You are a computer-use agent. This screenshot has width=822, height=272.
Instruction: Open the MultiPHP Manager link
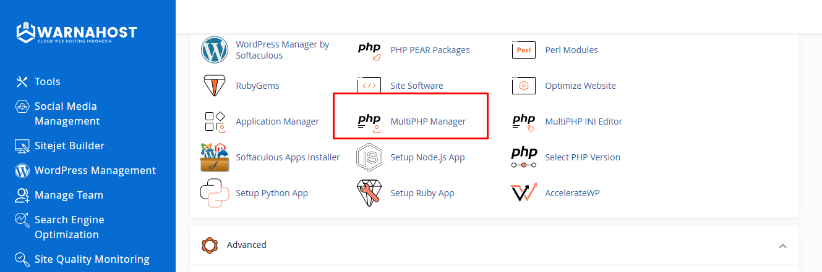click(x=428, y=122)
